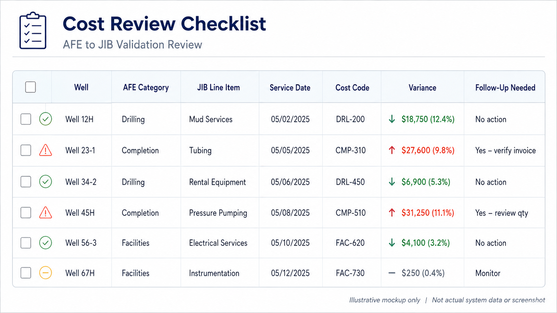The image size is (557, 313).
Task: Click the red up arrow beside $27,600 variance
Action: click(x=392, y=150)
